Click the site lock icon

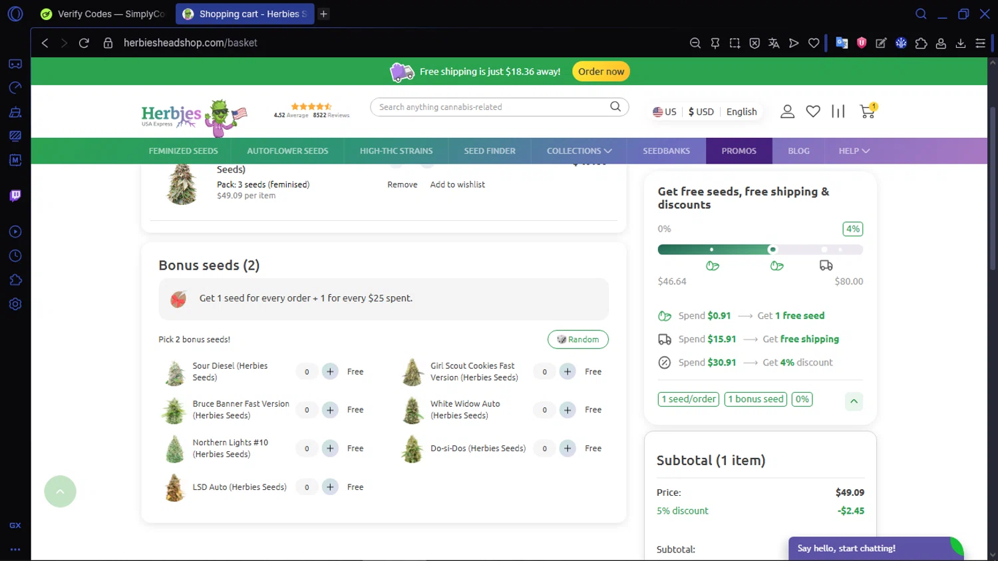click(x=108, y=43)
